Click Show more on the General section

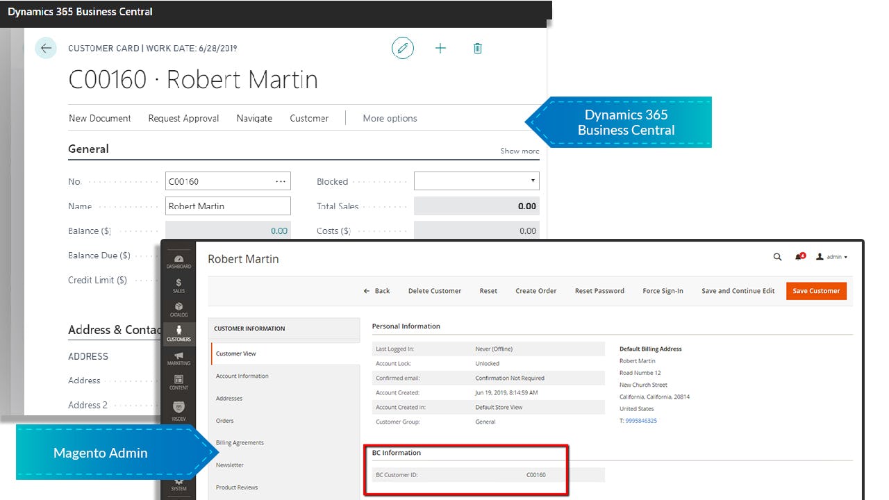520,151
